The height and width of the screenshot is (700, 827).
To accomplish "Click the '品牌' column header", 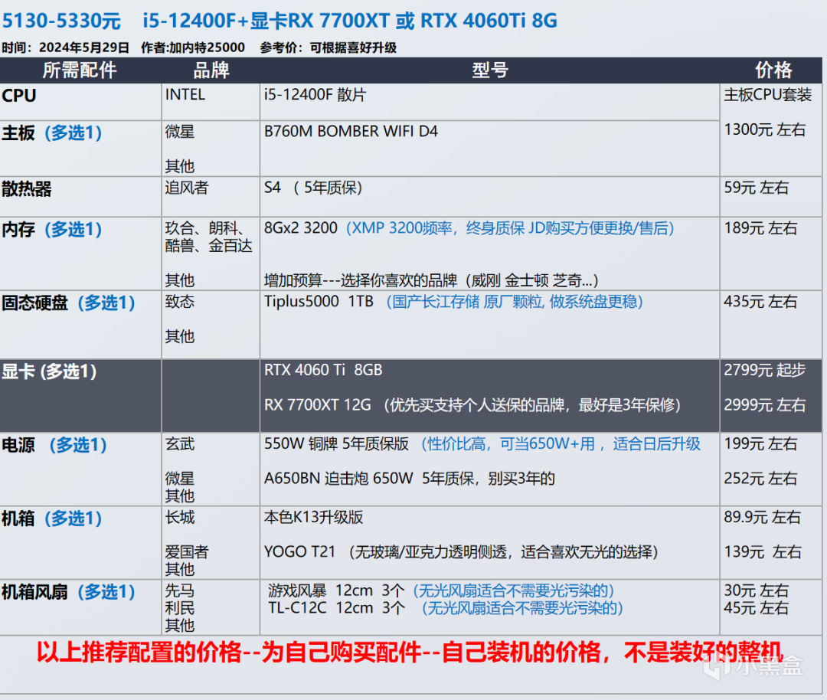I will click(x=211, y=70).
